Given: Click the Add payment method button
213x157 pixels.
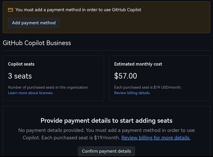Looking at the screenshot, I should click(34, 23).
